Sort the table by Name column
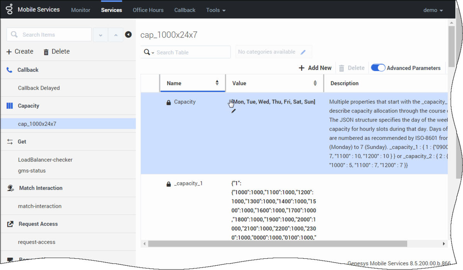 [217, 83]
